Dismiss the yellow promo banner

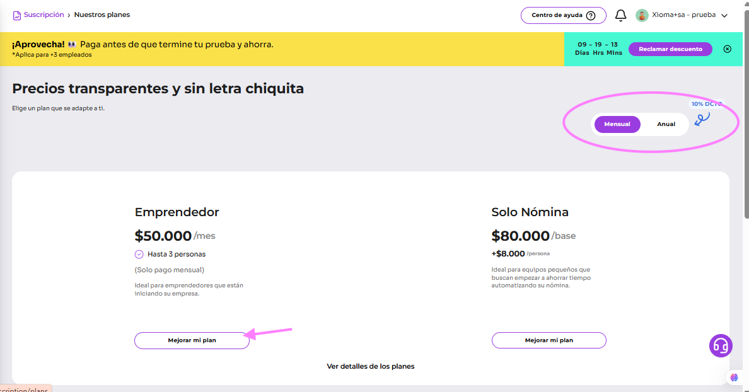point(727,49)
